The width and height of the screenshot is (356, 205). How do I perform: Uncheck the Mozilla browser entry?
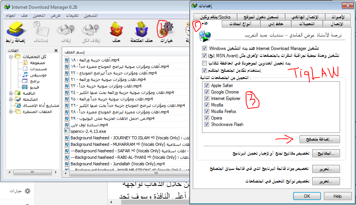pos(207,105)
